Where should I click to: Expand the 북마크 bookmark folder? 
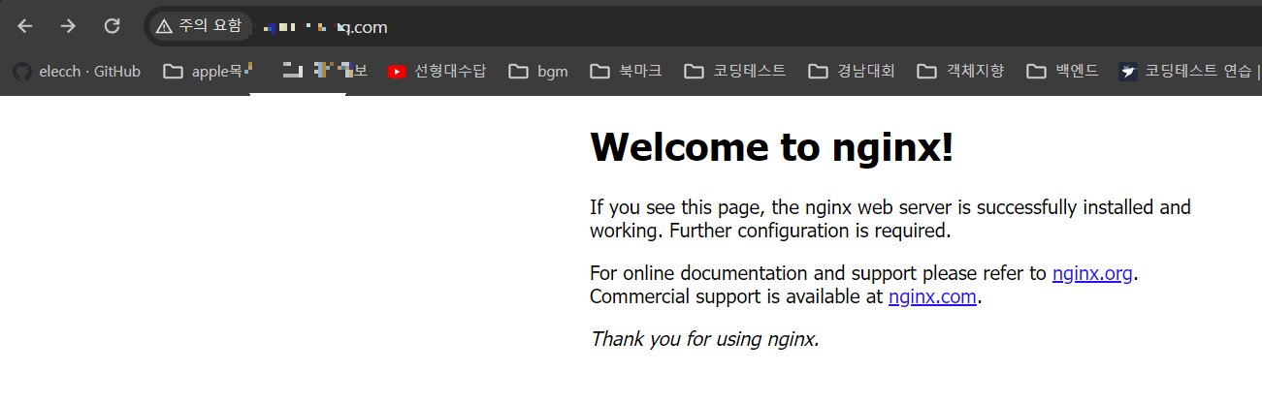[626, 71]
